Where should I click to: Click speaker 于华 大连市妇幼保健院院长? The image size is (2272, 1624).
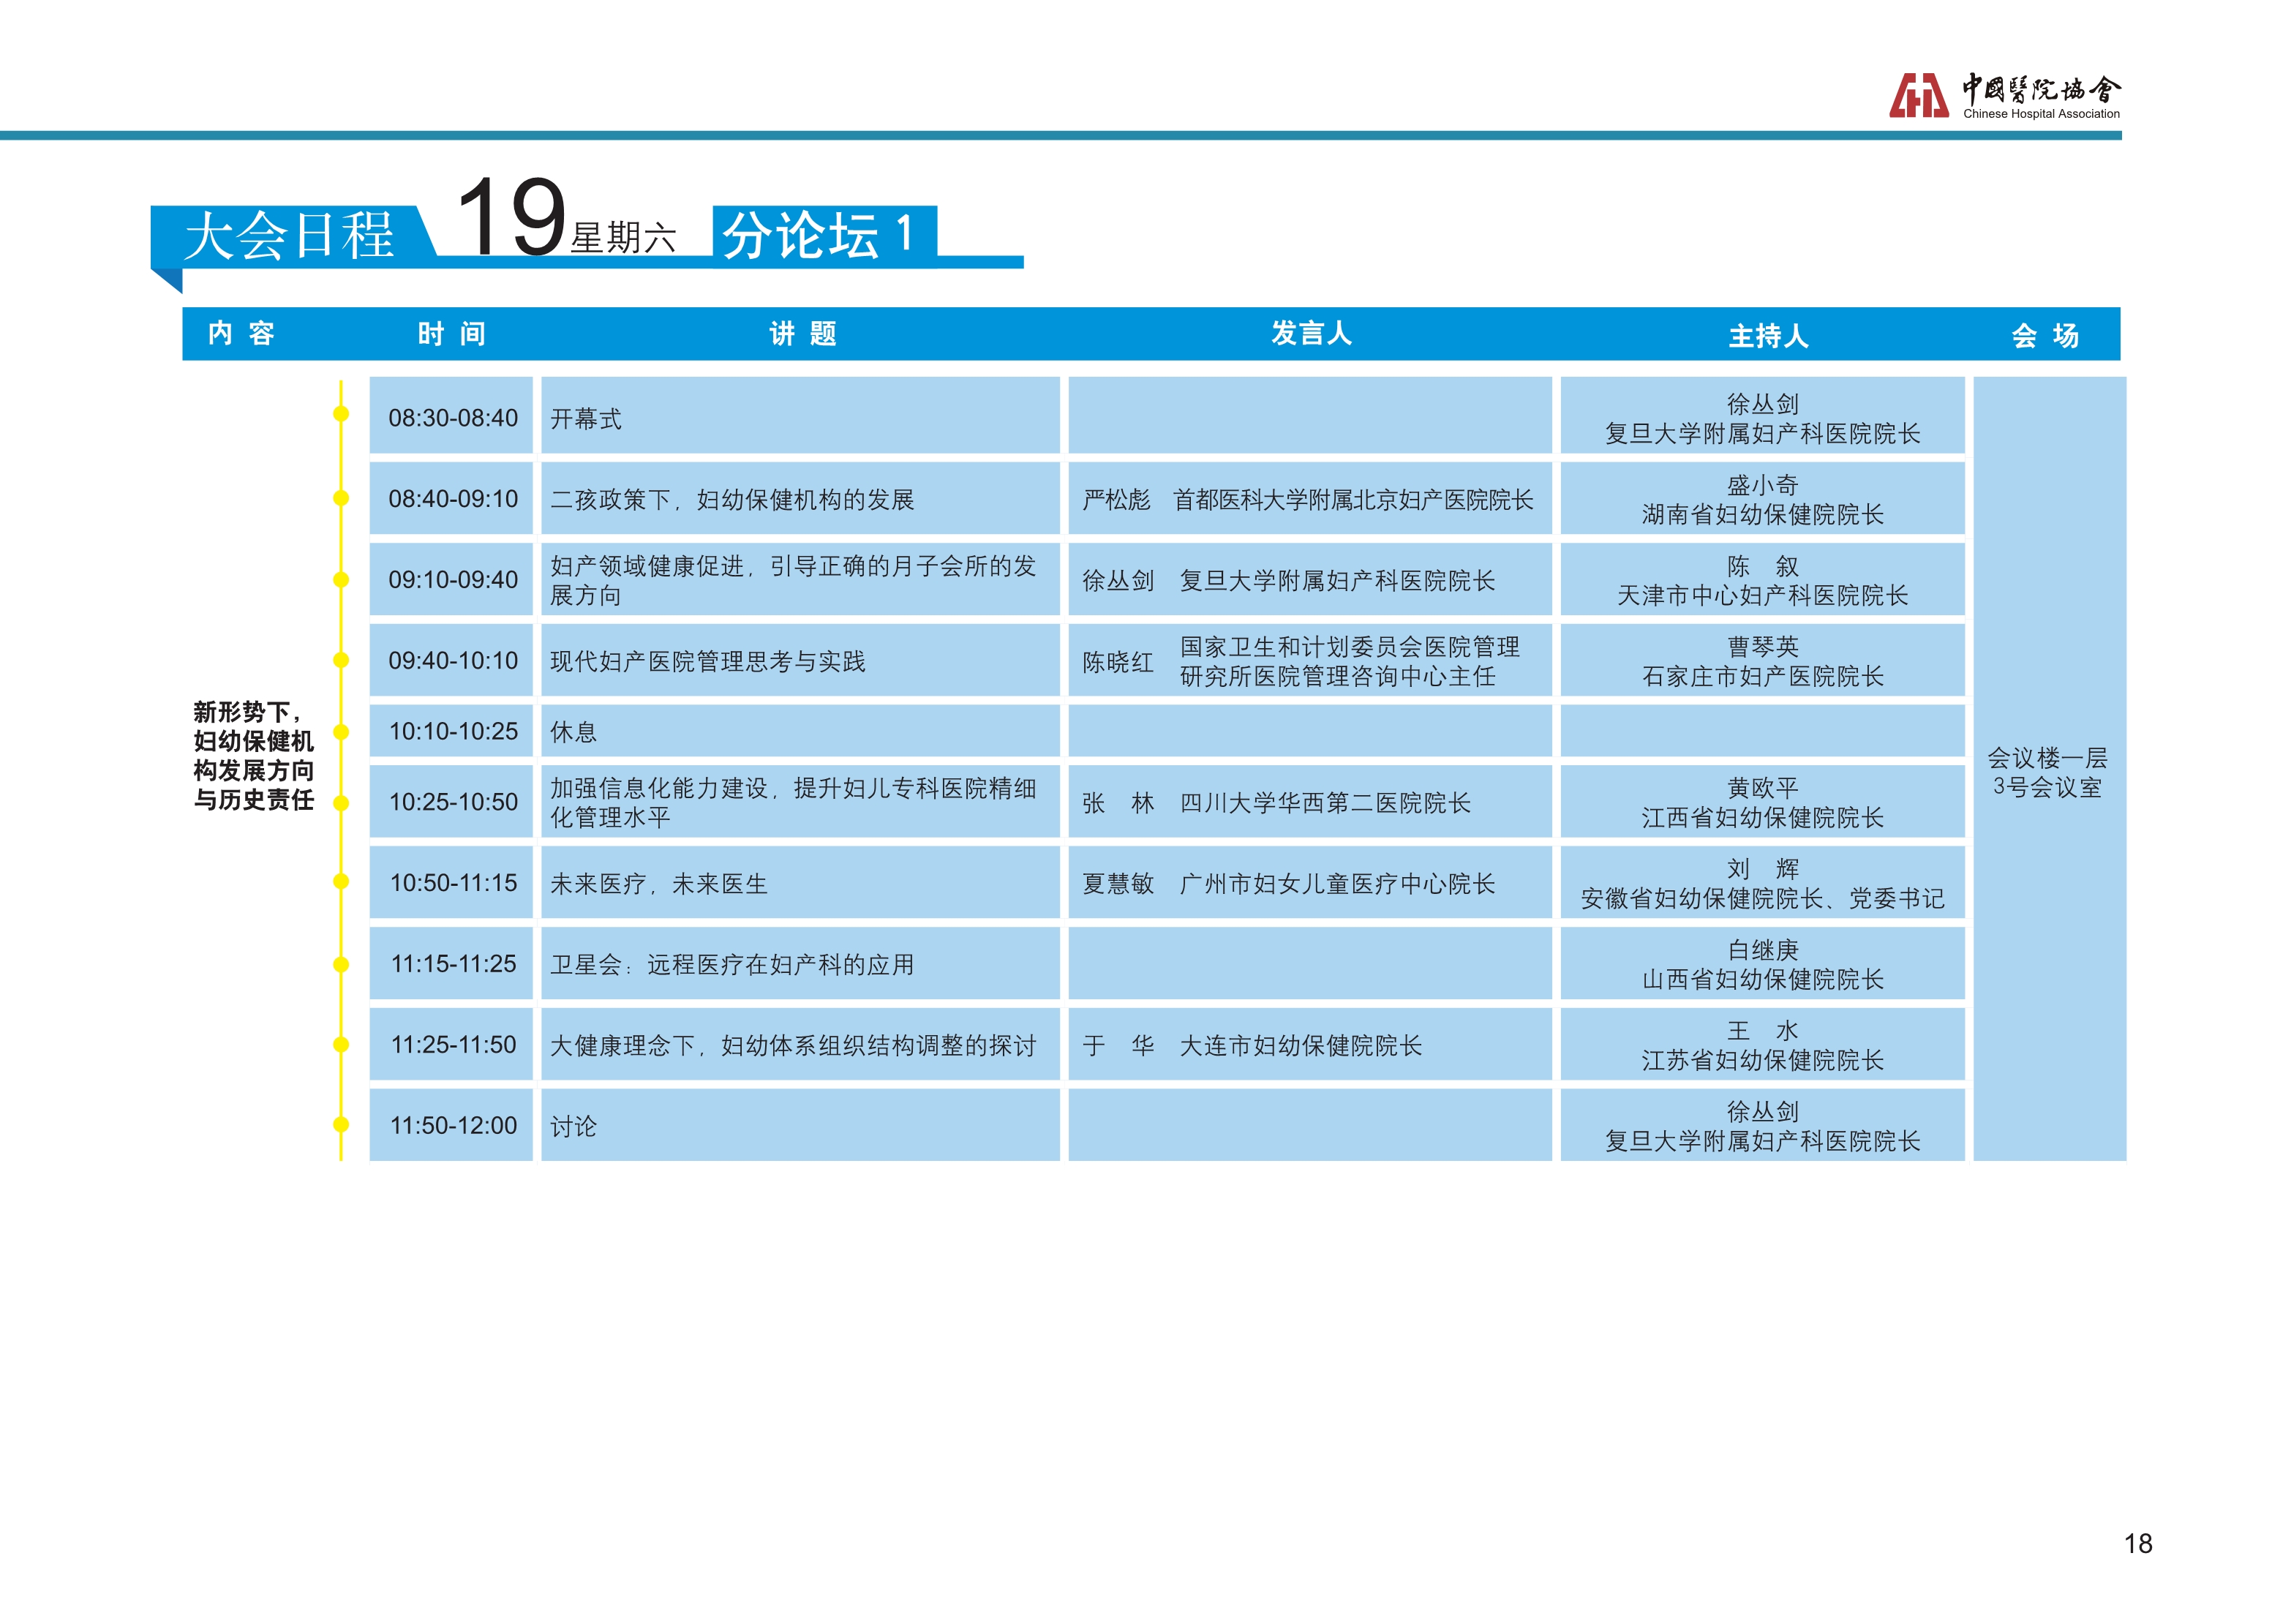(x=1309, y=1044)
